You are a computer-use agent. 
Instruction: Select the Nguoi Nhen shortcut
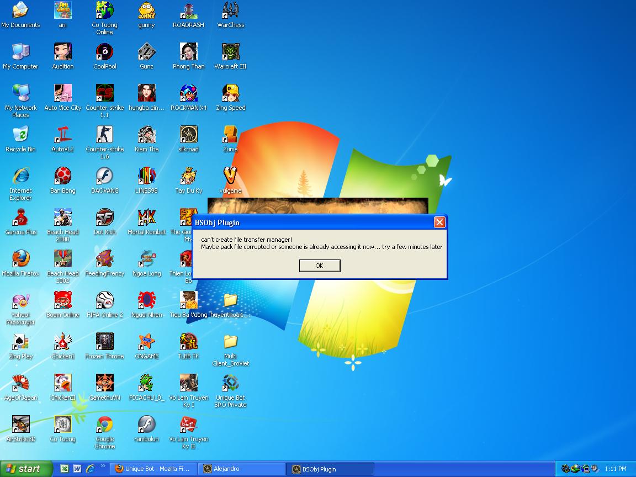tap(146, 305)
